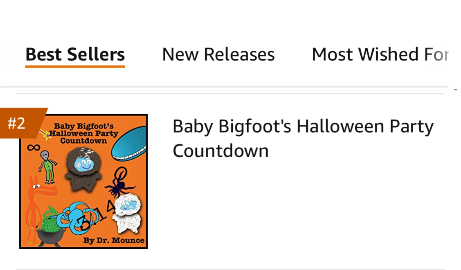Click the infinity symbol on the cover
The width and height of the screenshot is (461, 270).
pyautogui.click(x=34, y=147)
